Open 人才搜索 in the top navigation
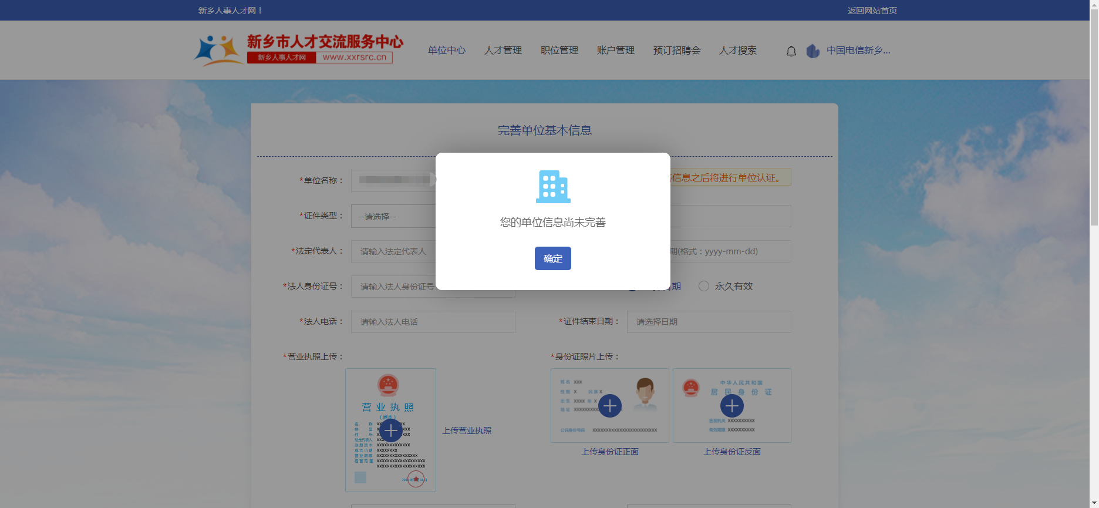 coord(738,51)
